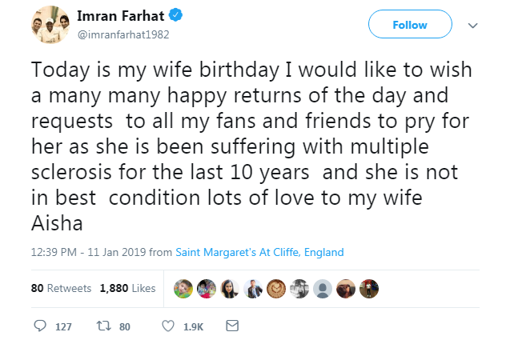Viewport: 510px width, 344px height.
Task: Retweet this tweet via retweet icon
Action: click(x=102, y=326)
